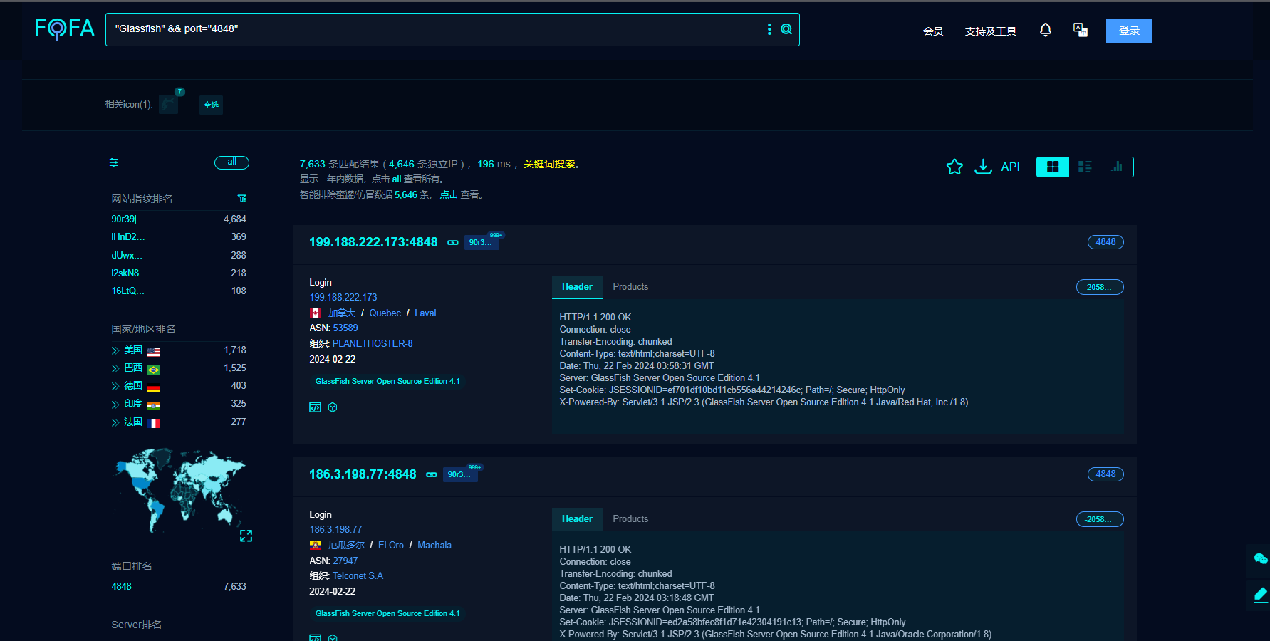The height and width of the screenshot is (641, 1270).
Task: Open the 会员 membership menu
Action: (933, 31)
